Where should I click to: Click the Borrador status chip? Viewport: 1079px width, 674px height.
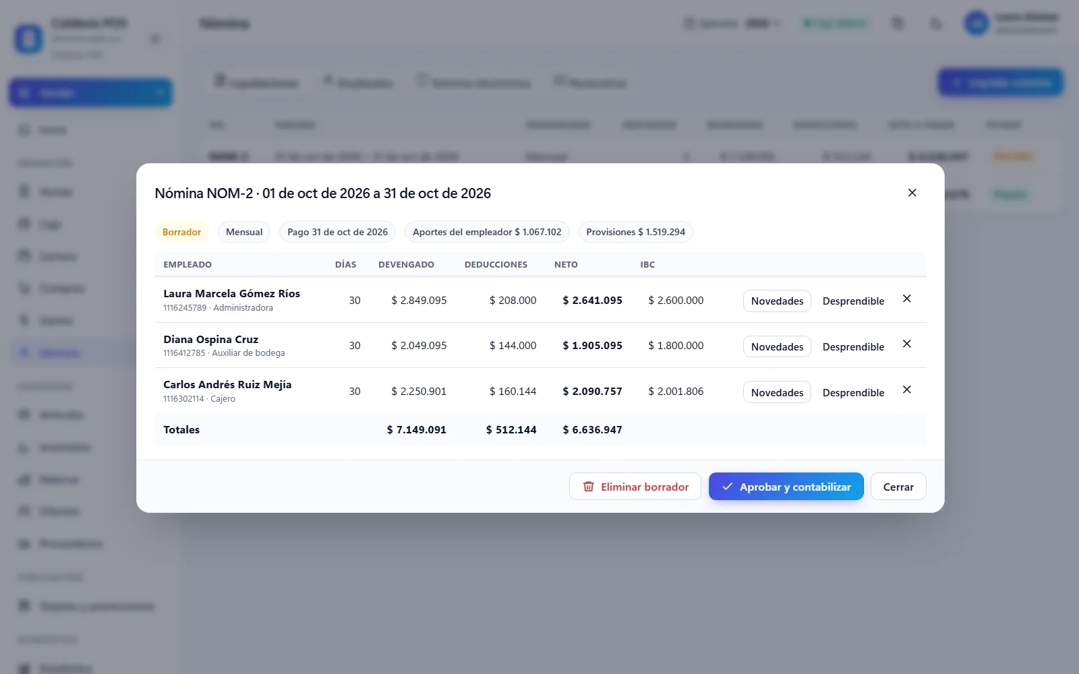coord(181,232)
